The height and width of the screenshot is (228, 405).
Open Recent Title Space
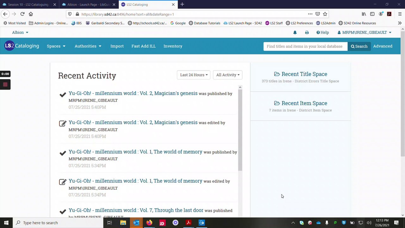pyautogui.click(x=301, y=74)
